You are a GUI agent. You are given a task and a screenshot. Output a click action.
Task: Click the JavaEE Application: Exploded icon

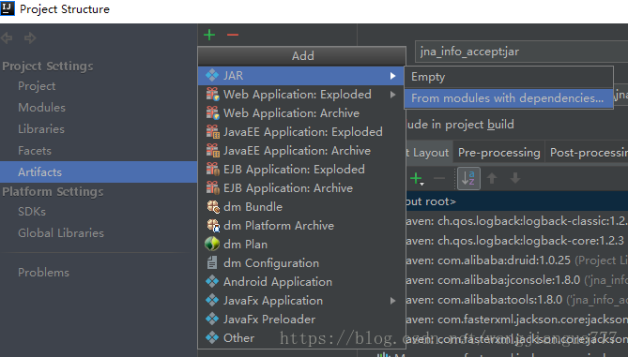[x=212, y=131]
